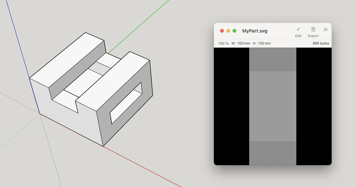This screenshot has height=187, width=356.
Task: Click the green zoom window button
Action: [x=234, y=31]
